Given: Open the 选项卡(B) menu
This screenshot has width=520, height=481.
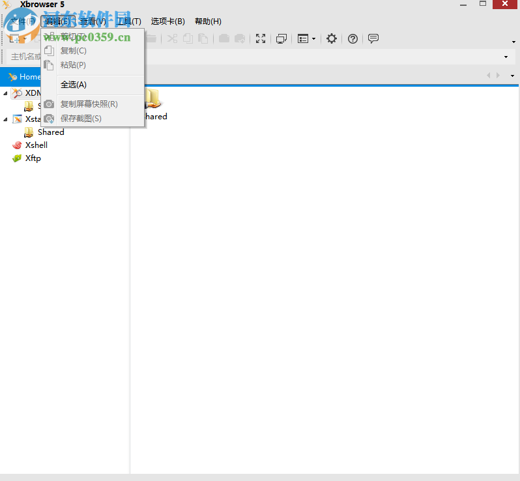Looking at the screenshot, I should [x=168, y=22].
